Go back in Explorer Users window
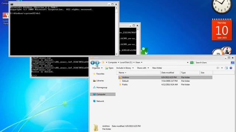This screenshot has height=132, width=236. point(93,63)
